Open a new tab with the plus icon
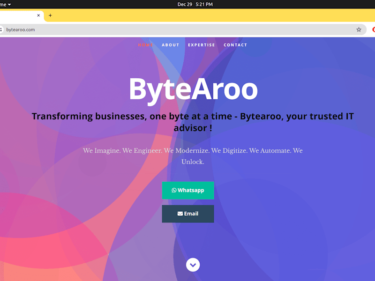375x281 pixels. (50, 15)
